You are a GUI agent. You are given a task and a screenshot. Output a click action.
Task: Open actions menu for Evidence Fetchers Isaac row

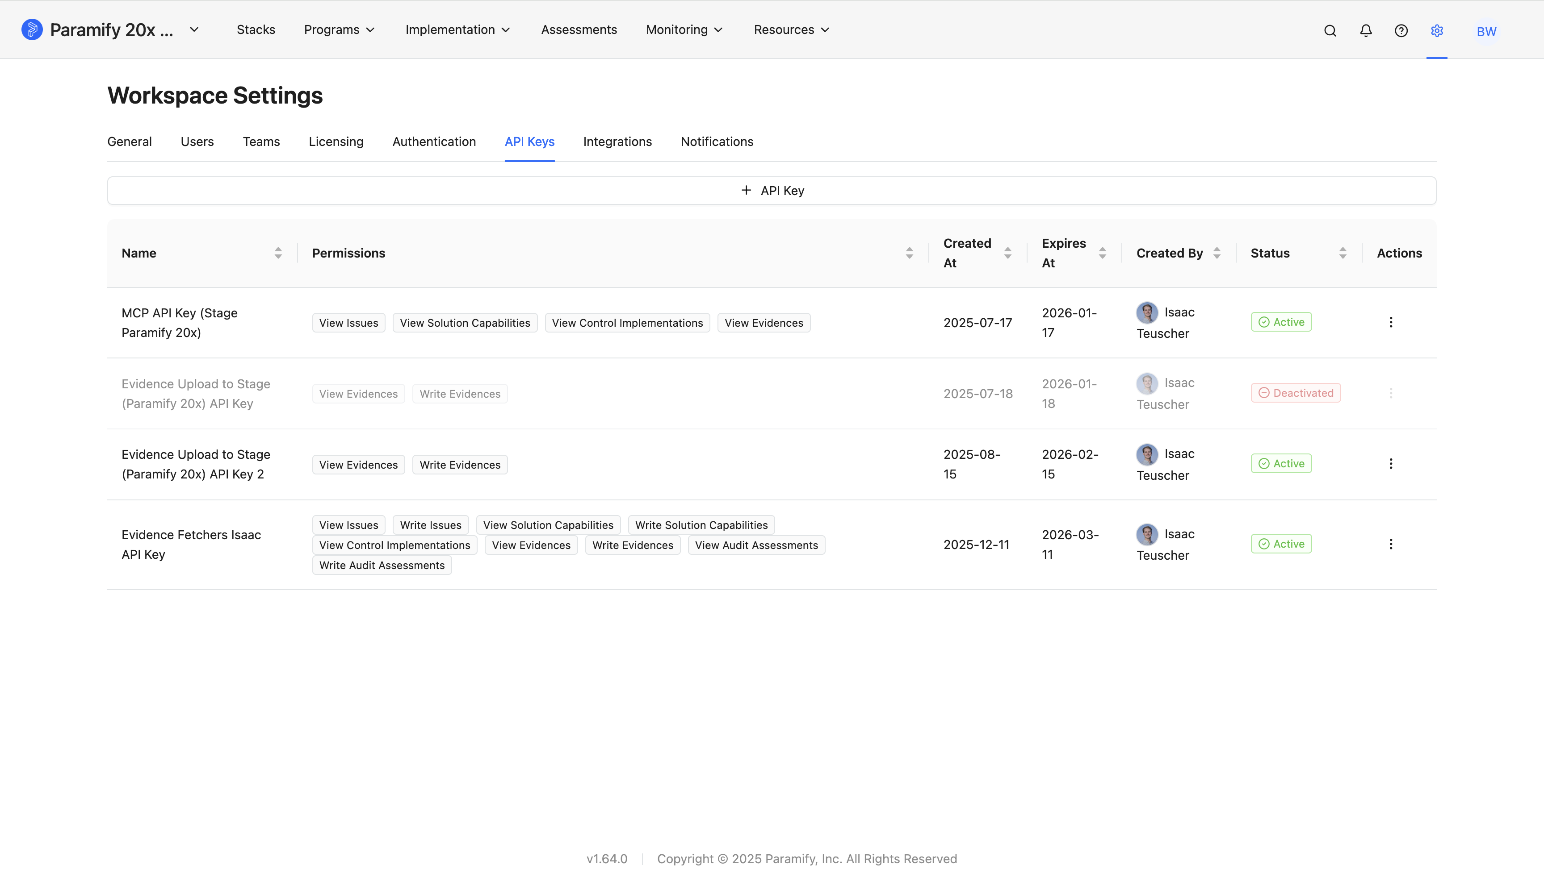coord(1390,544)
